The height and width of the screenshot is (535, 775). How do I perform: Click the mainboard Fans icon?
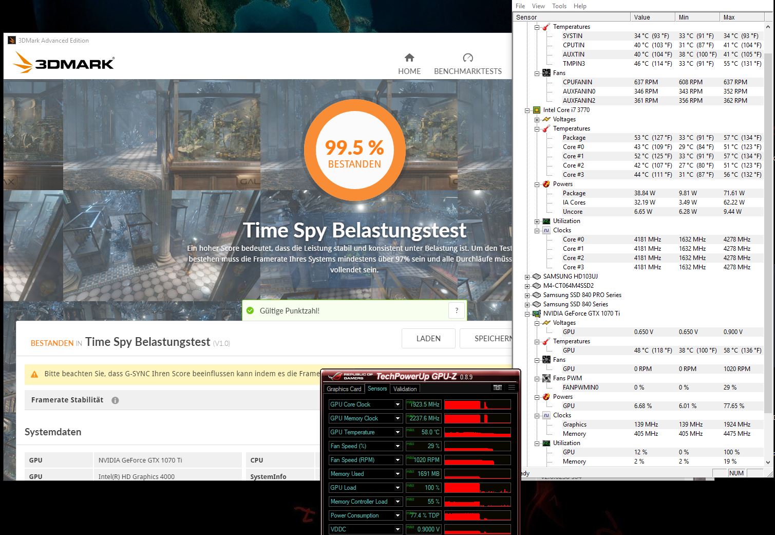546,73
